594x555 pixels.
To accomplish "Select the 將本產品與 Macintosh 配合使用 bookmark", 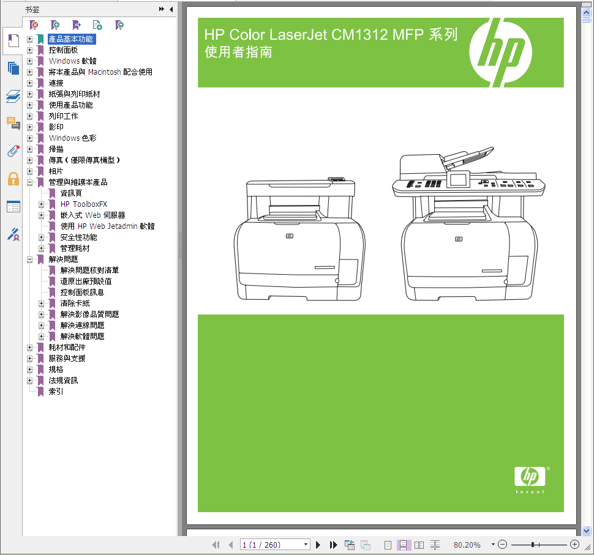I will pos(101,72).
